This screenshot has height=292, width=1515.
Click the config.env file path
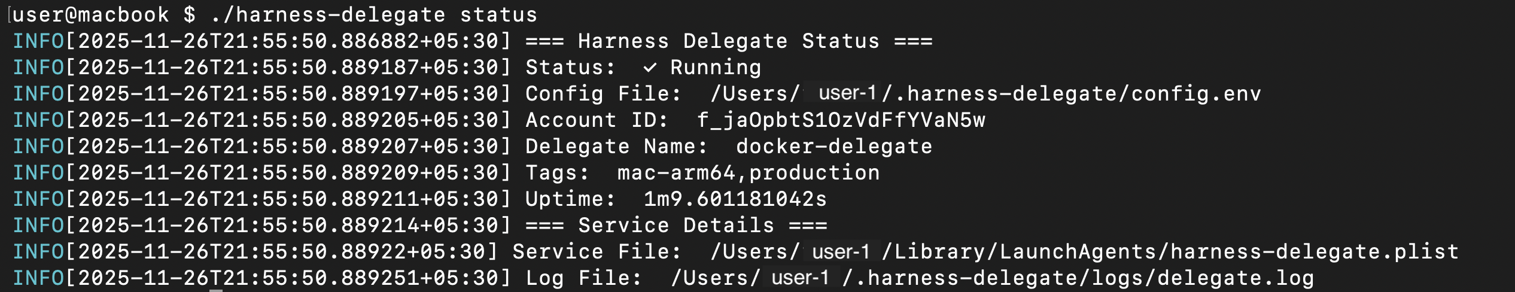pos(985,94)
